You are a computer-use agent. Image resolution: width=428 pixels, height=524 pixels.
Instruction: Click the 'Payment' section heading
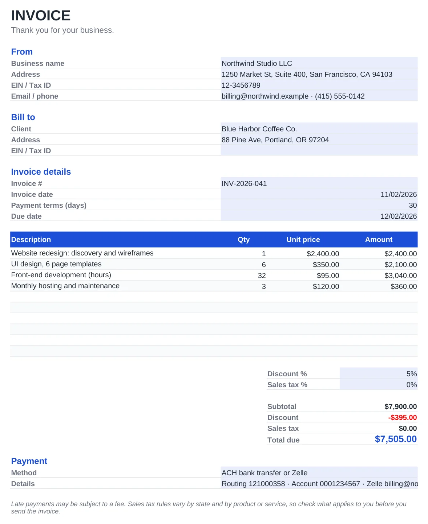(29, 461)
